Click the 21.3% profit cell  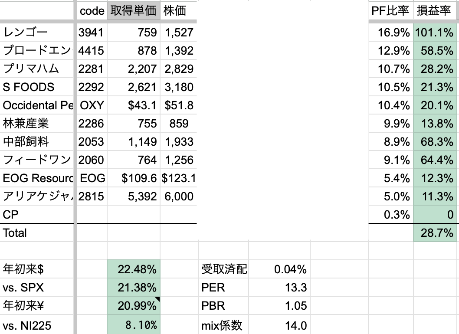pos(434,87)
